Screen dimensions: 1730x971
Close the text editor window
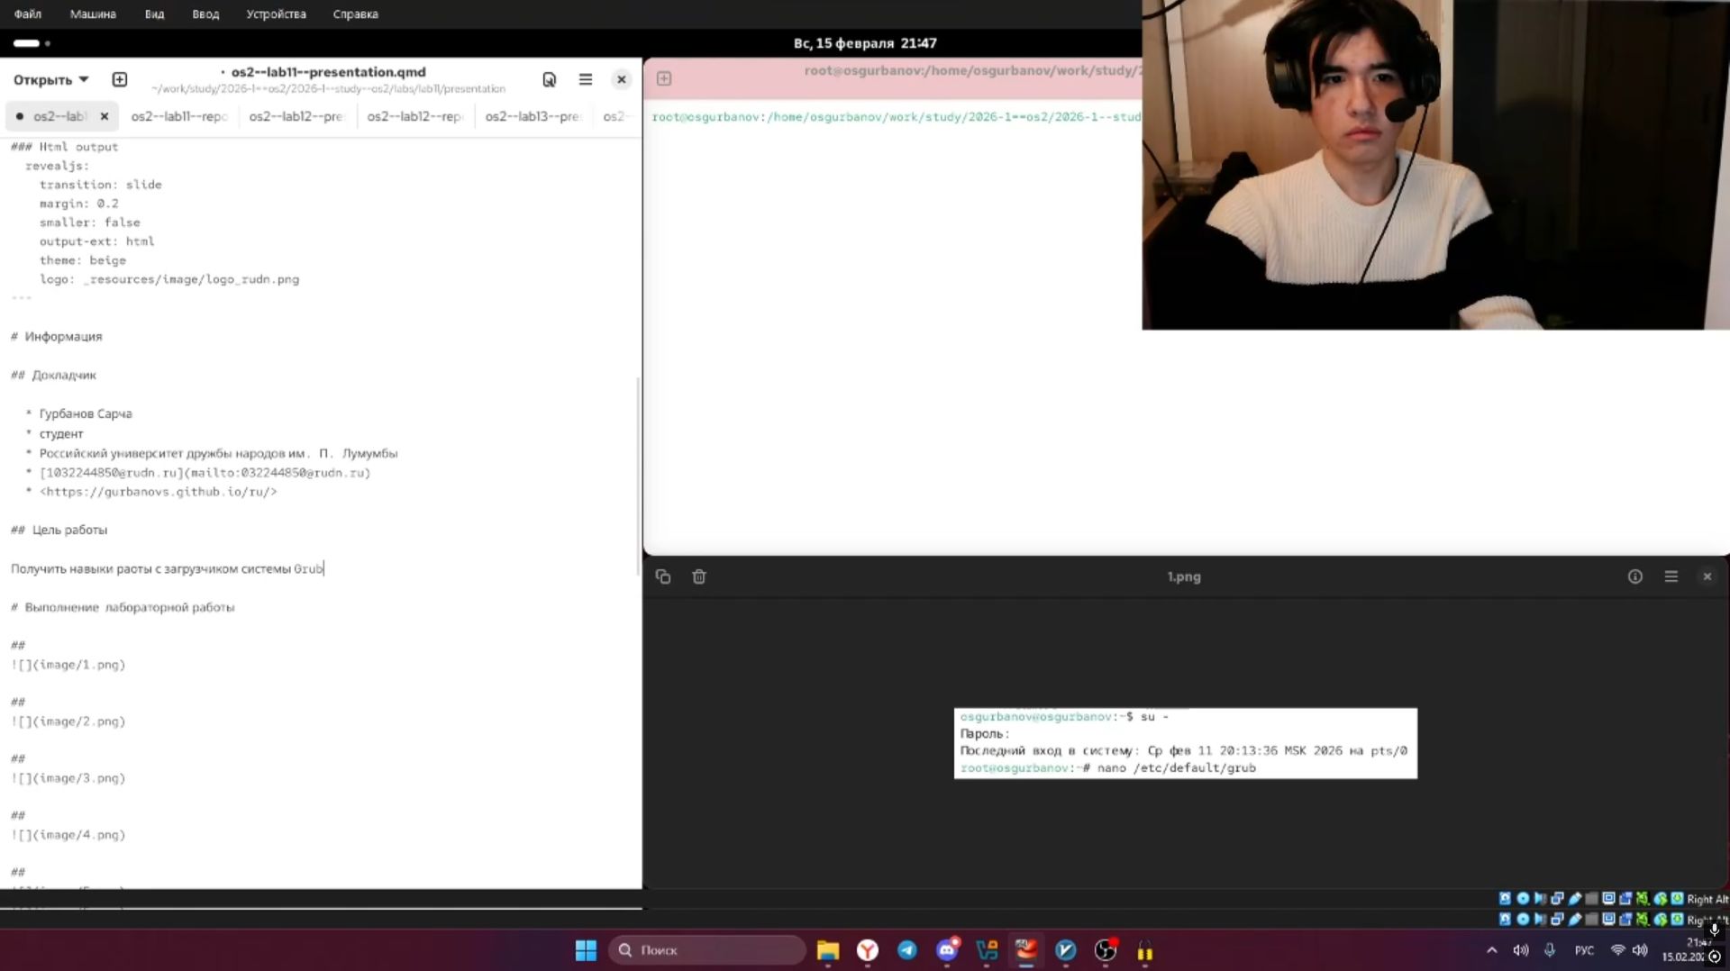621,79
